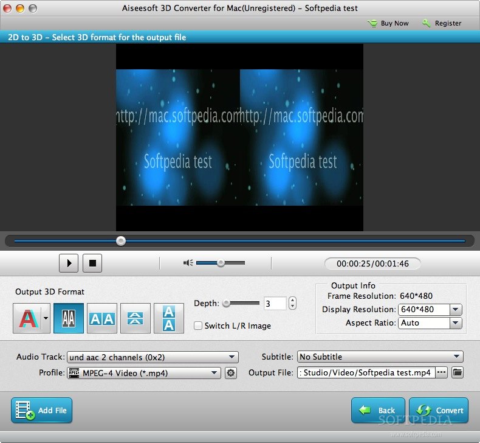
Task: Open the Subtitle dropdown
Action: [380, 357]
